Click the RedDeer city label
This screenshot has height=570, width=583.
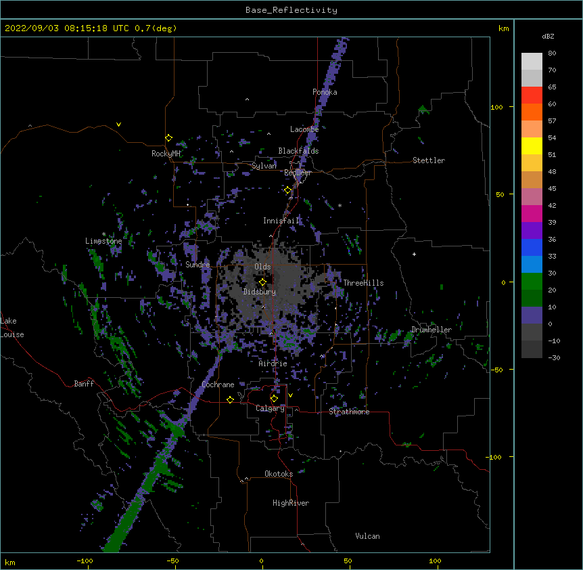coord(298,173)
